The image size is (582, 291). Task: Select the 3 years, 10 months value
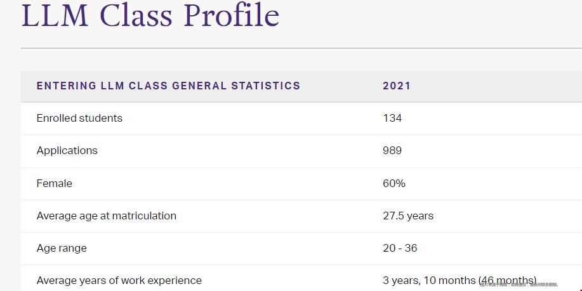pyautogui.click(x=430, y=281)
